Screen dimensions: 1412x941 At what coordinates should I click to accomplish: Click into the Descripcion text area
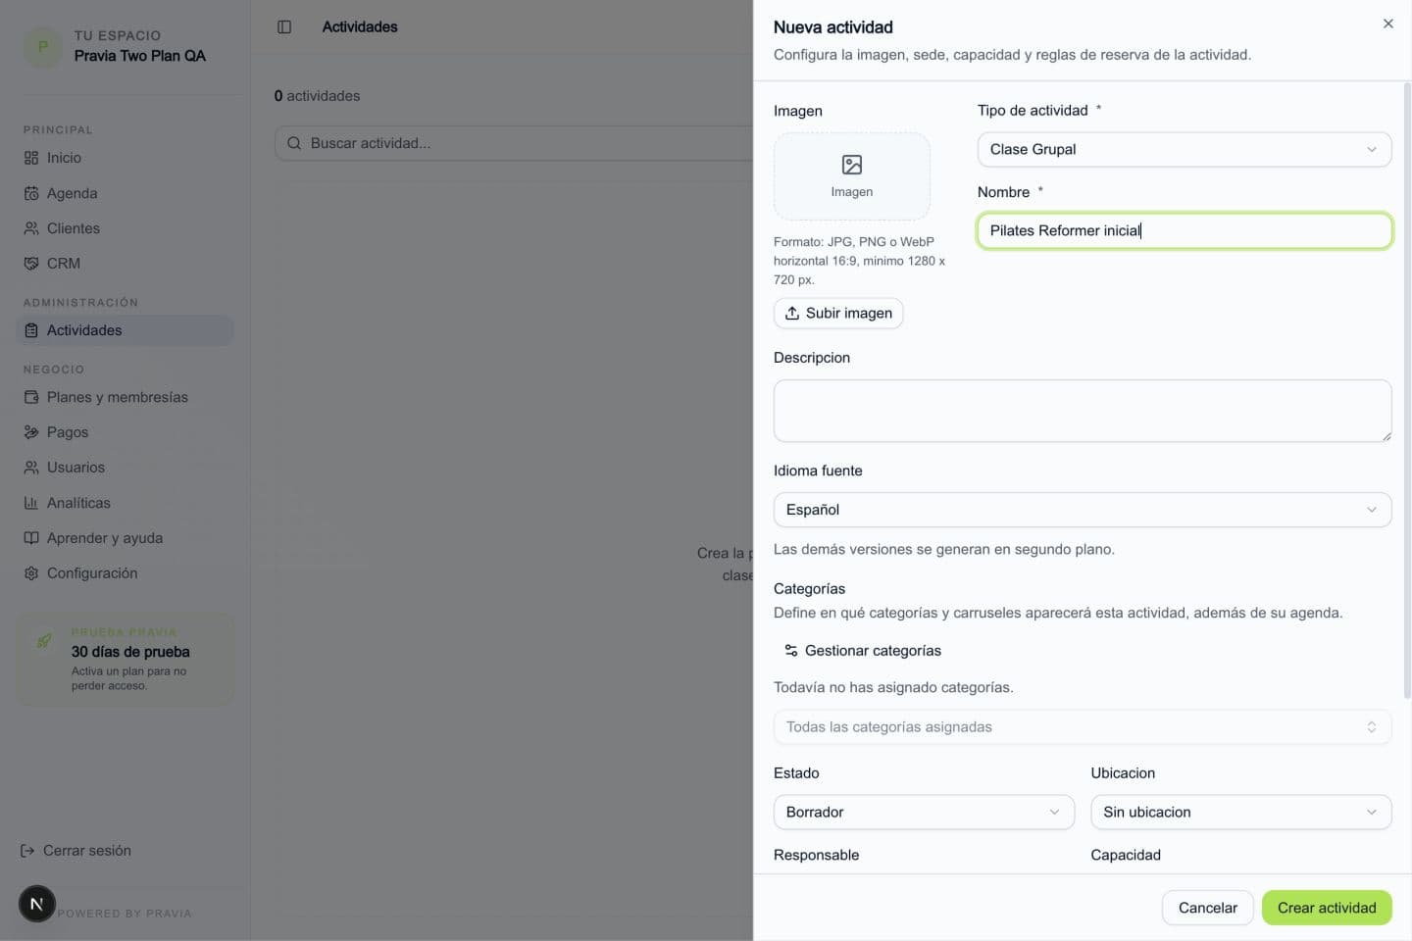click(x=1083, y=411)
